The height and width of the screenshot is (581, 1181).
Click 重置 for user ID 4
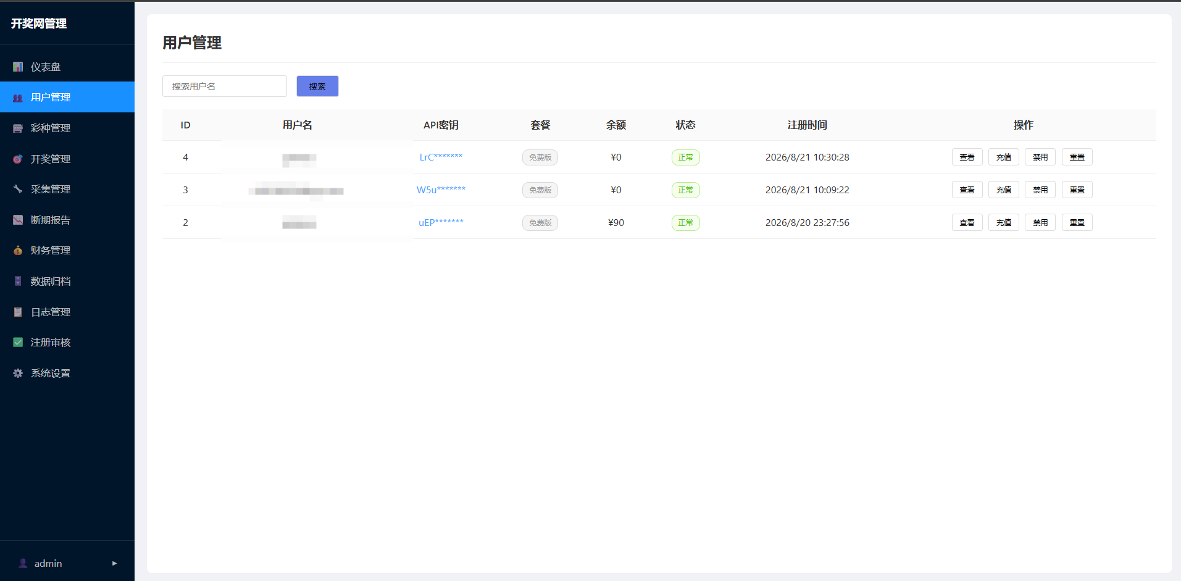click(x=1077, y=157)
